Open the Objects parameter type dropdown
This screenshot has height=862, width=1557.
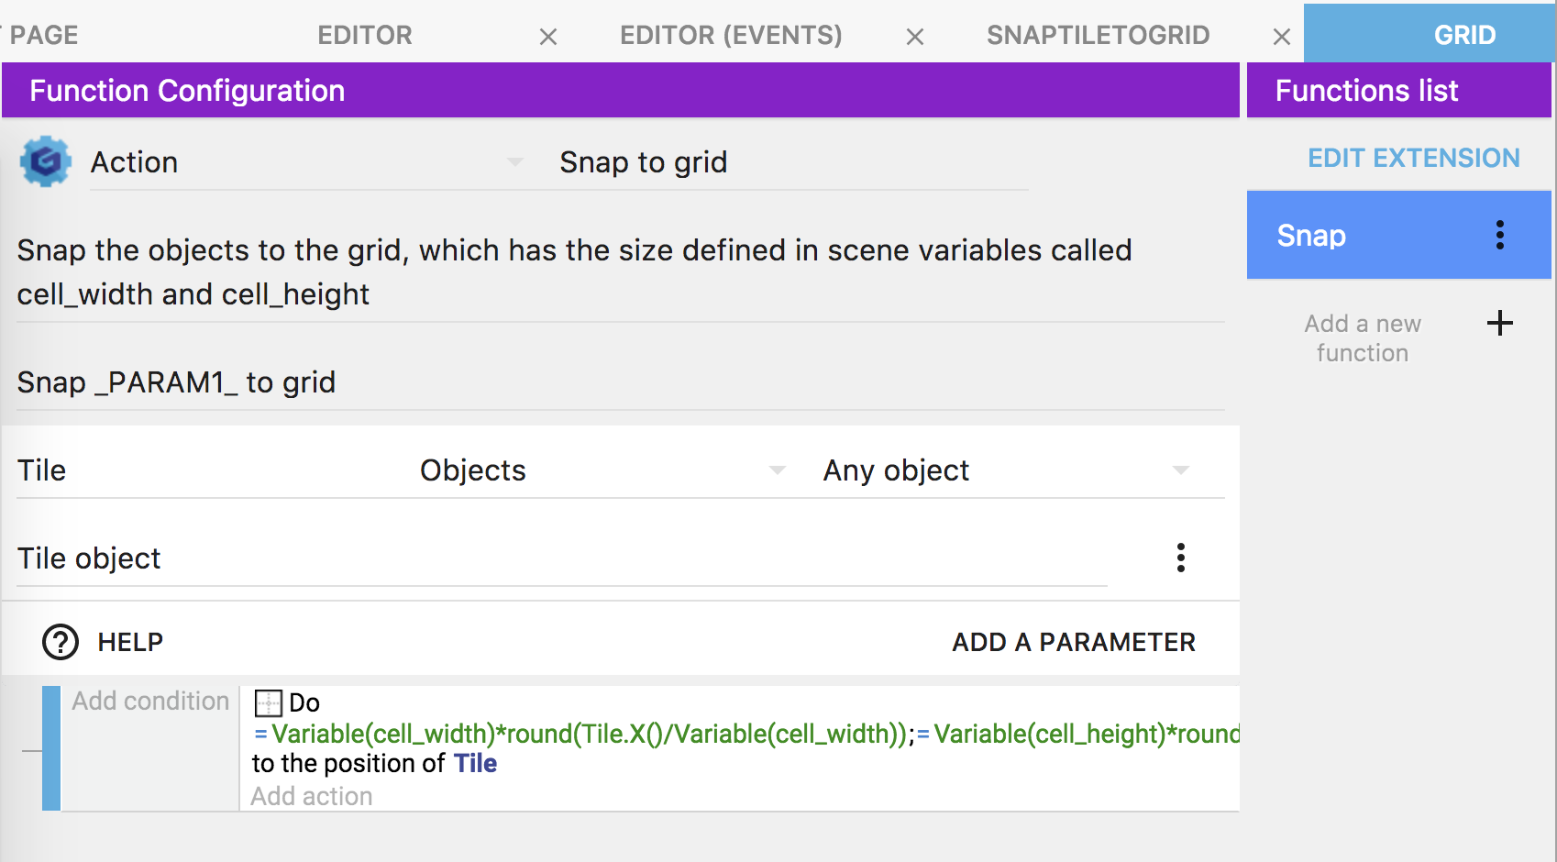777,470
